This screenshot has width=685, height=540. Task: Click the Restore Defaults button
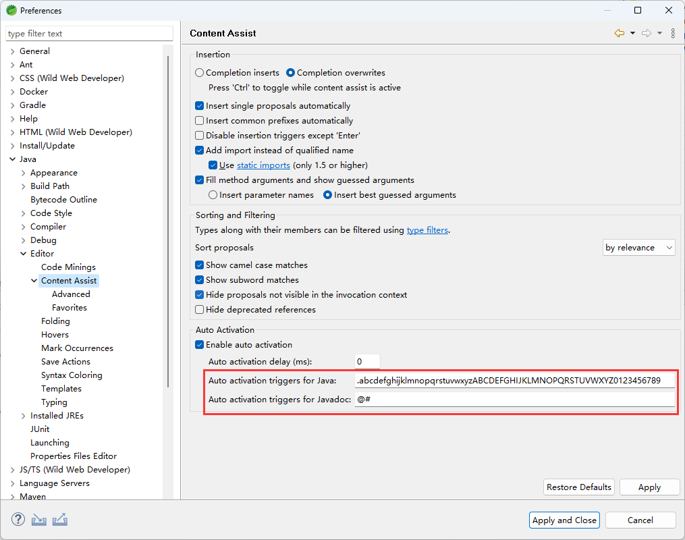click(x=578, y=487)
